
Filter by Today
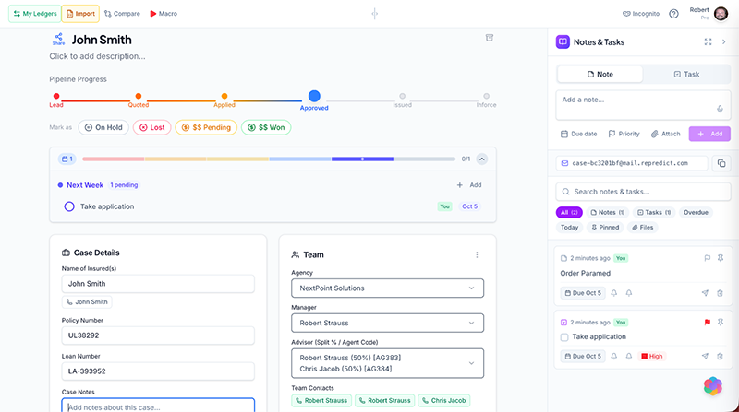coord(569,227)
